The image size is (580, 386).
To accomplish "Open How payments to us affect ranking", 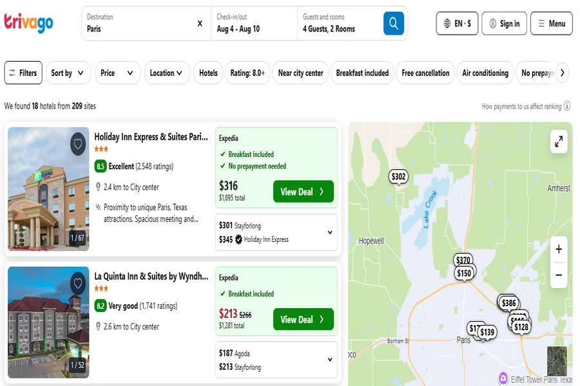I will (521, 106).
